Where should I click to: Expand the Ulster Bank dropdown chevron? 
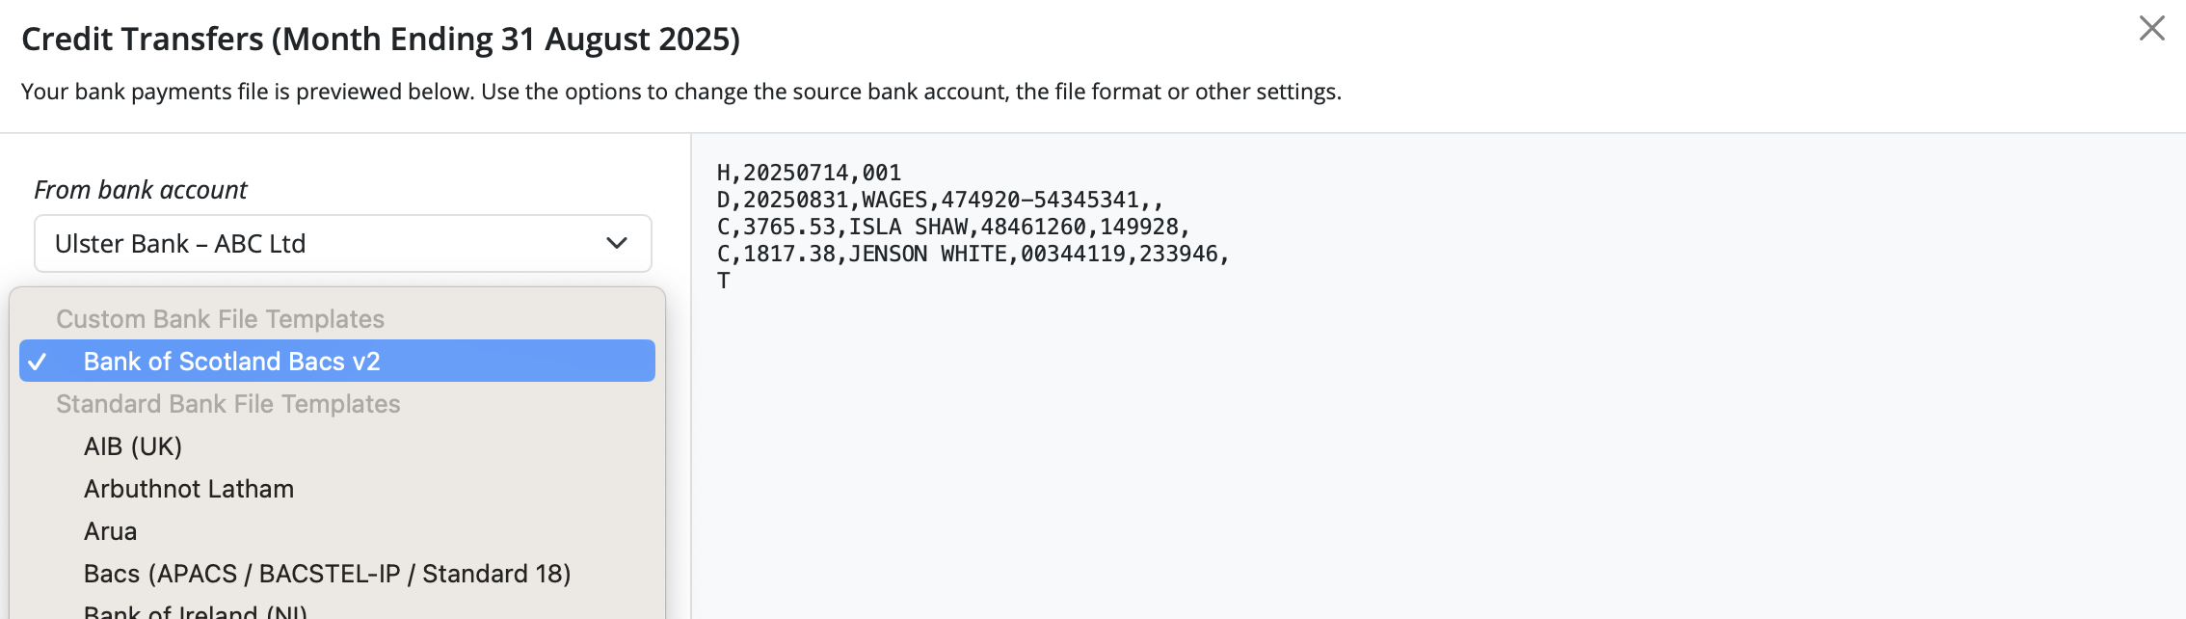[x=617, y=243]
